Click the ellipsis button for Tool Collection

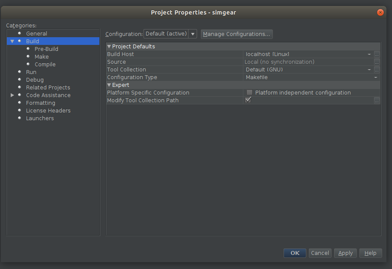tap(377, 70)
